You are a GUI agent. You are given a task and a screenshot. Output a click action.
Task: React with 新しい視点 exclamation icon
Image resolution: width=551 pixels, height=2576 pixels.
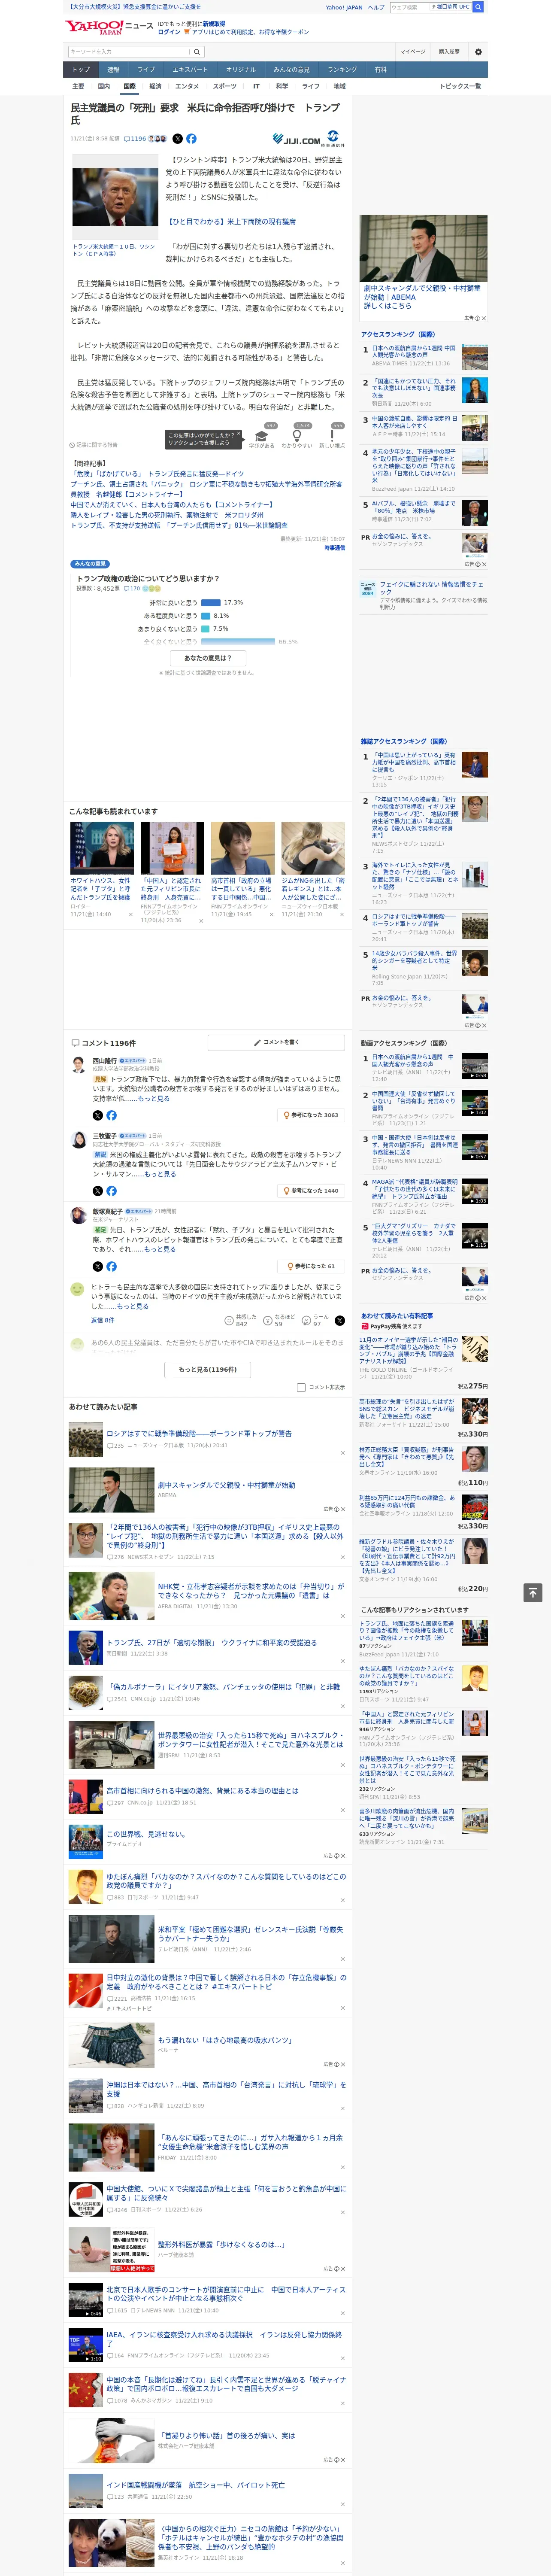point(332,436)
